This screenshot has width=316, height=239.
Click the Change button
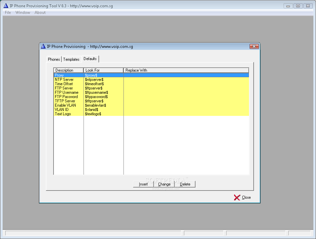pos(164,184)
